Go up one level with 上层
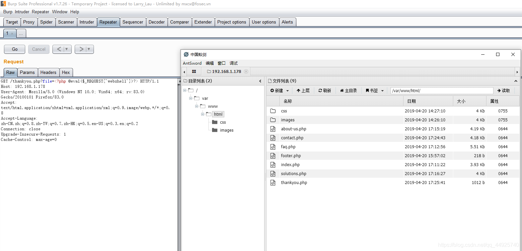 [x=303, y=91]
